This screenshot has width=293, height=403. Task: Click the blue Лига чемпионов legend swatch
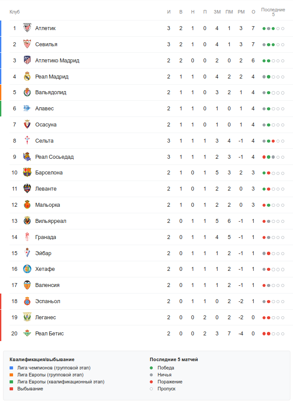pyautogui.click(x=11, y=368)
